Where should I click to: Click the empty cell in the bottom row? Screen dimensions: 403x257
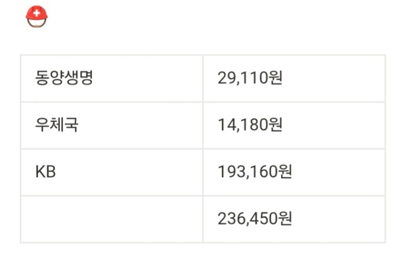[x=112, y=219]
